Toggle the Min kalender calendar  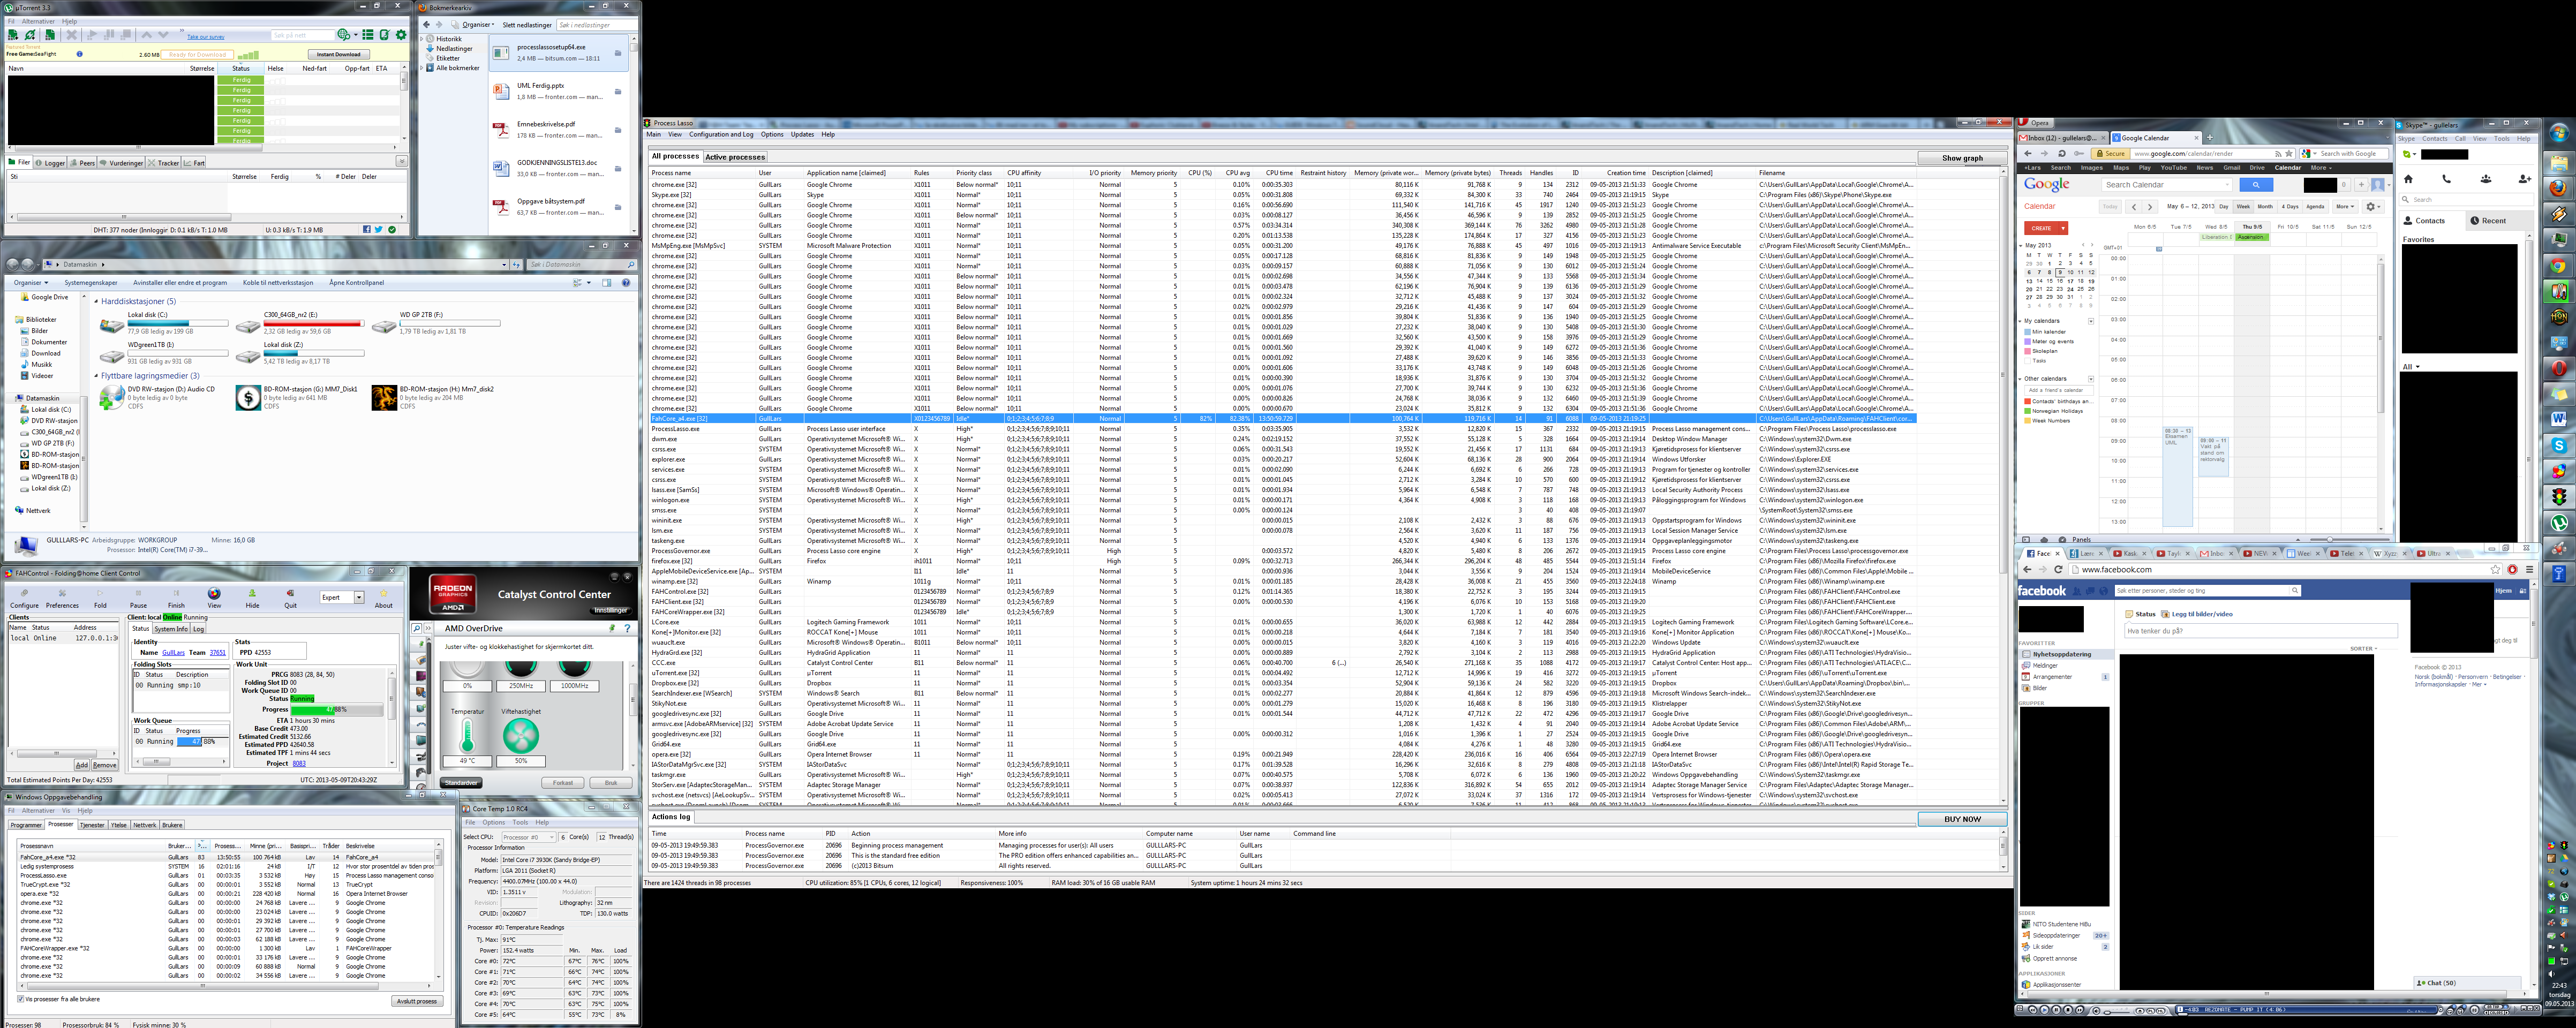click(2028, 332)
